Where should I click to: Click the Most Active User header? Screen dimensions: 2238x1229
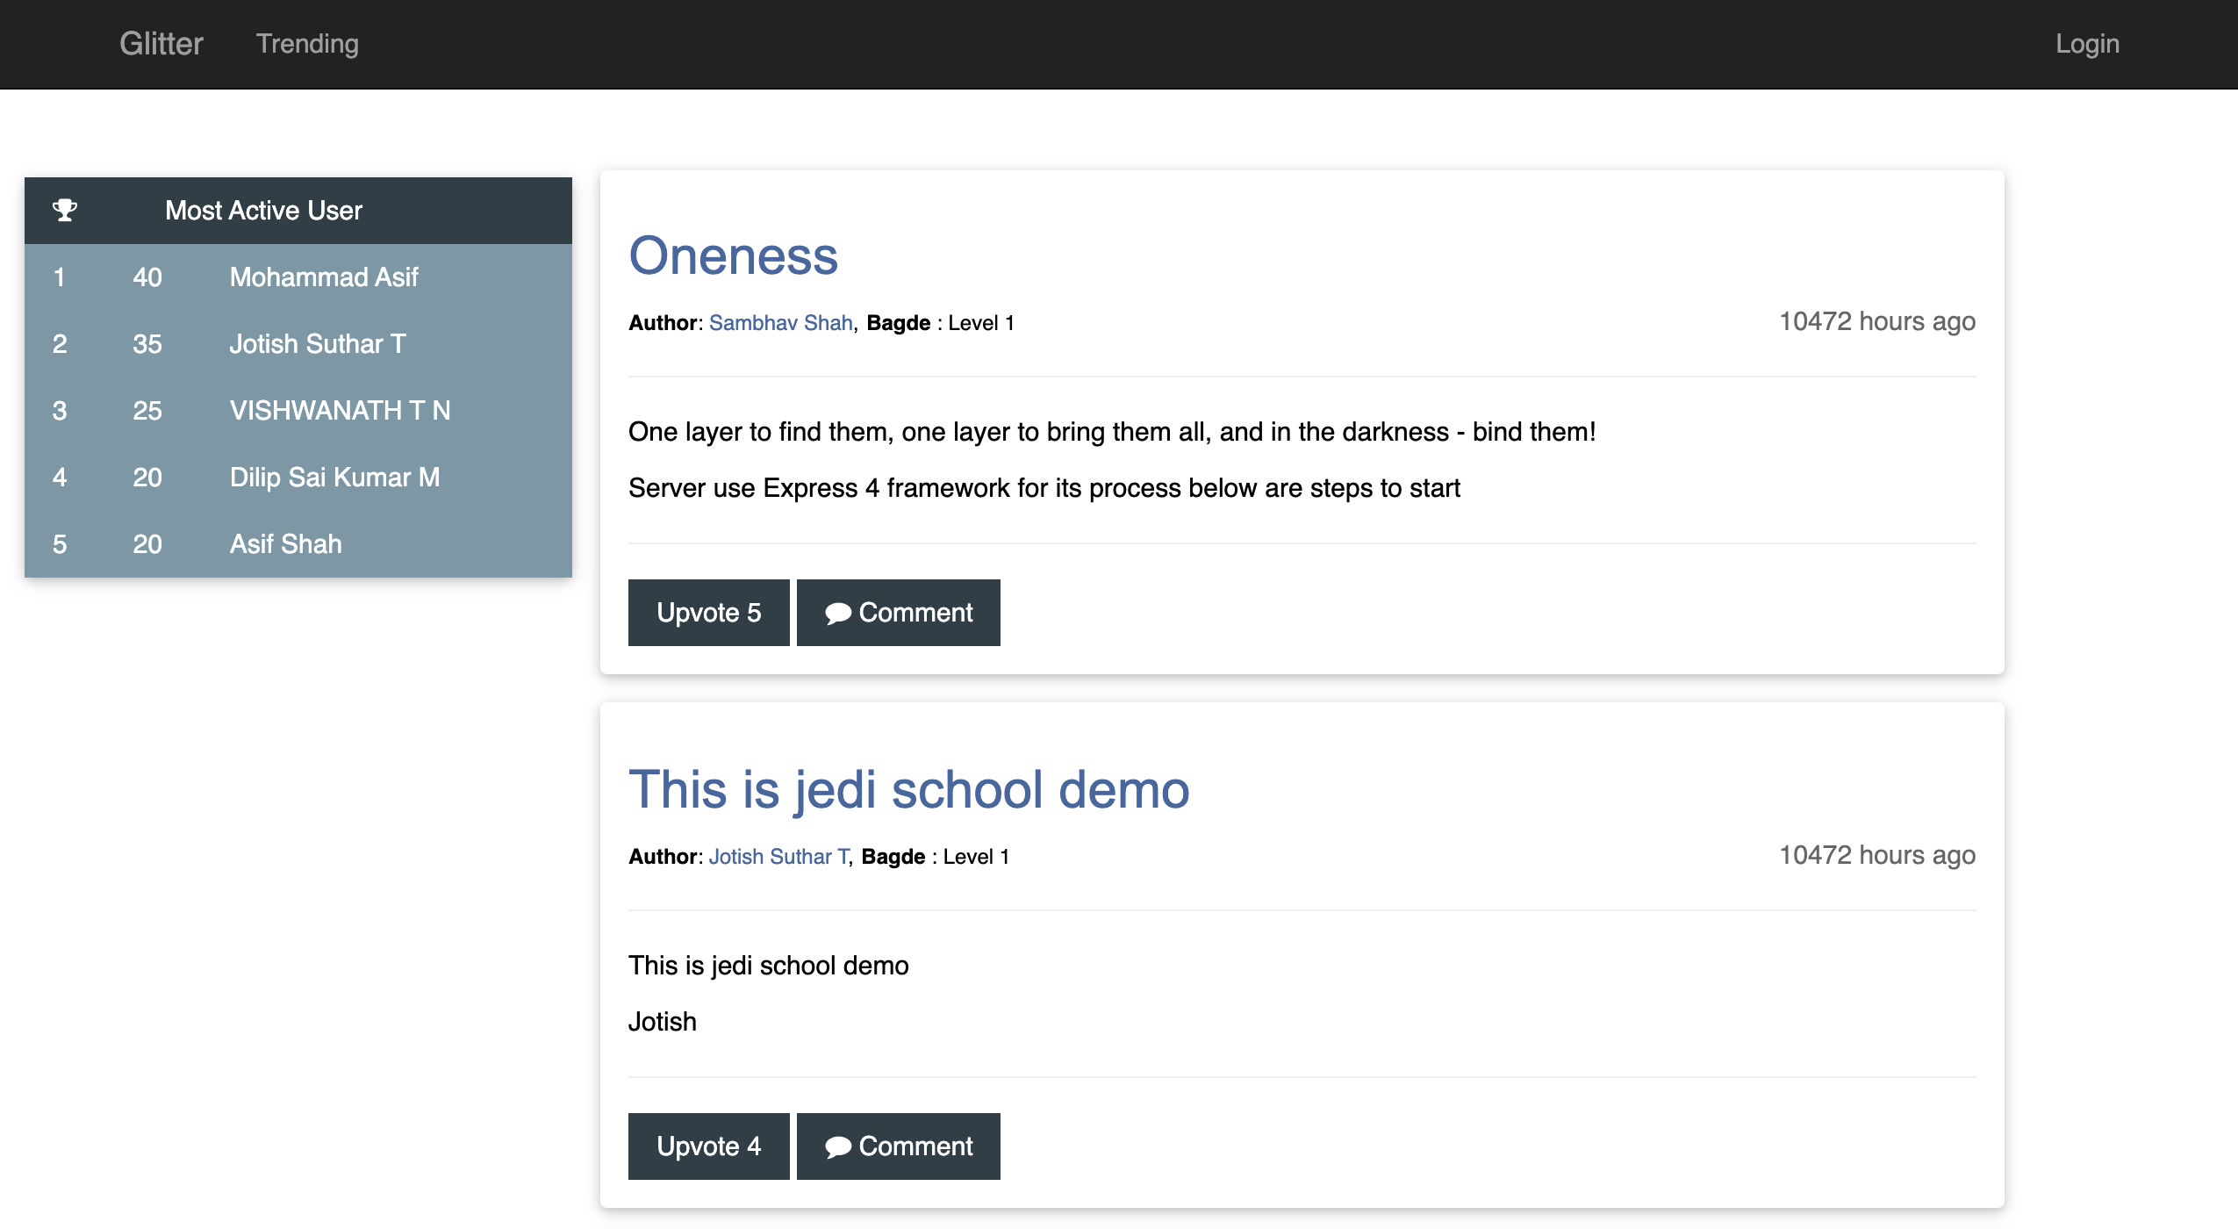click(263, 211)
